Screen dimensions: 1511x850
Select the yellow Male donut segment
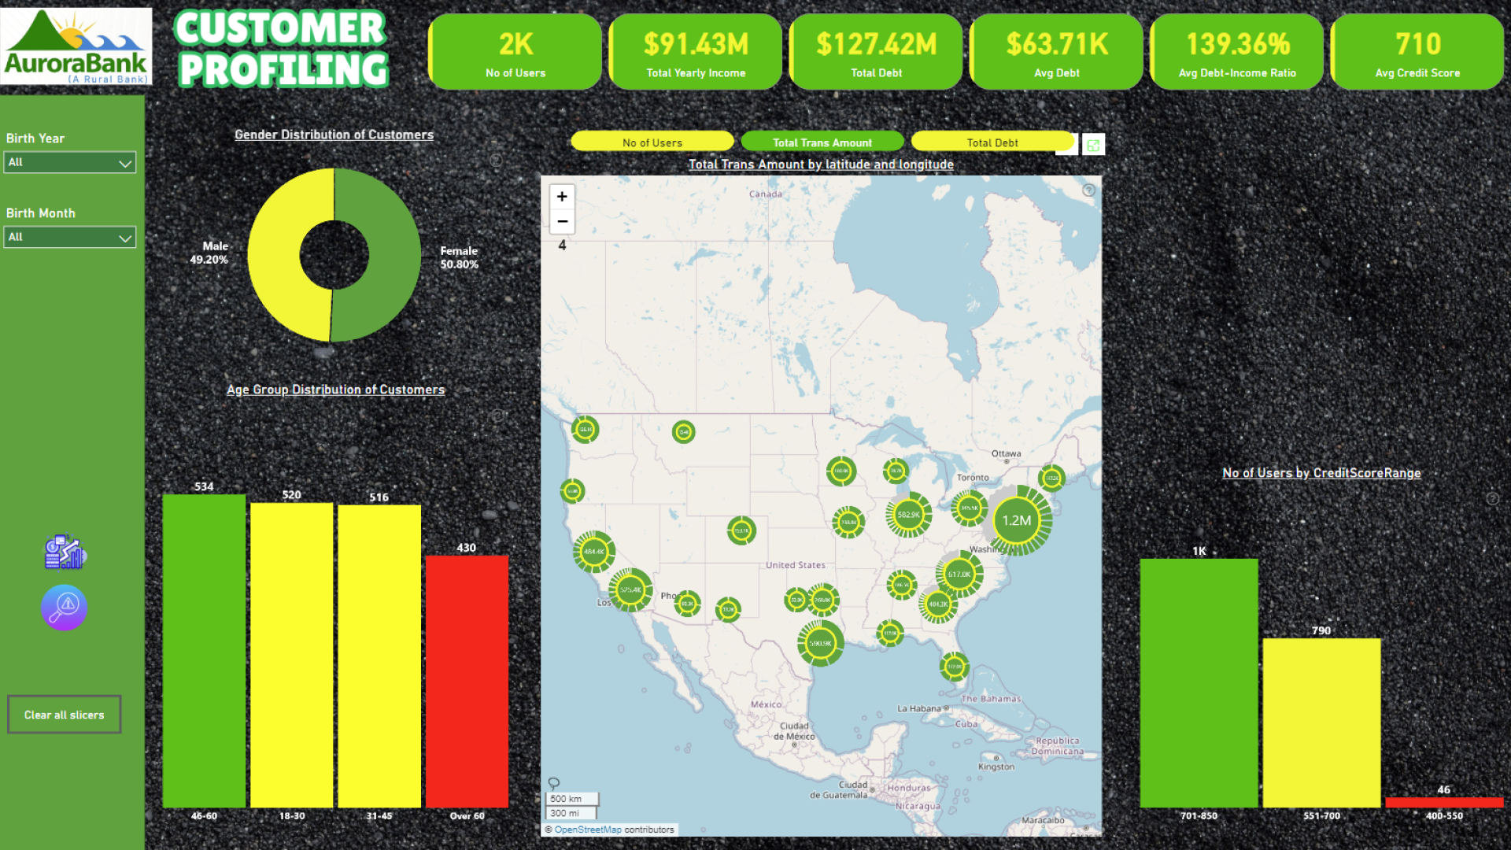[x=274, y=256]
